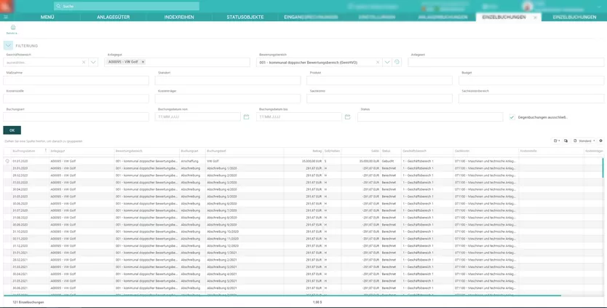Open the MENÜ tab
The image size is (607, 308).
(x=47, y=17)
